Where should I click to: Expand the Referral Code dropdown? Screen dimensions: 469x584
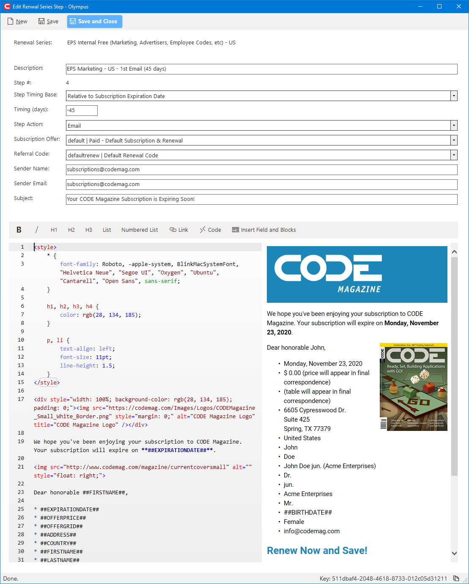pos(454,155)
